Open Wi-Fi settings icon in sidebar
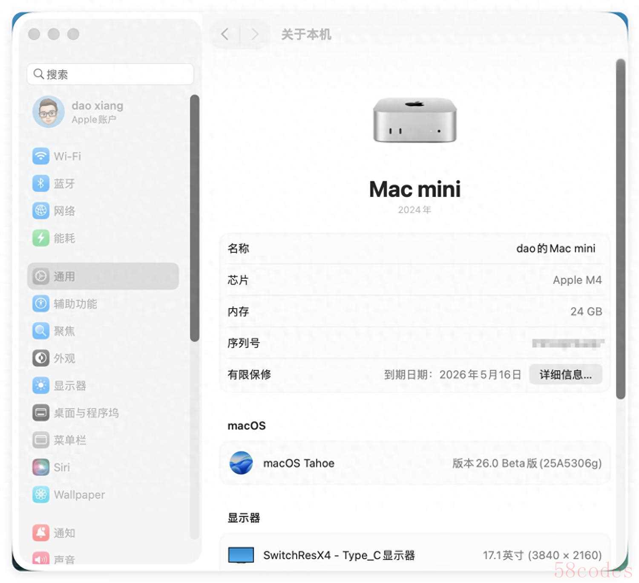This screenshot has width=639, height=583. (41, 156)
